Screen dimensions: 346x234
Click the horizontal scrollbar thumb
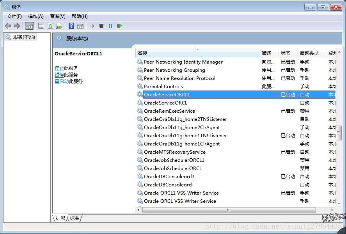[x=229, y=210]
